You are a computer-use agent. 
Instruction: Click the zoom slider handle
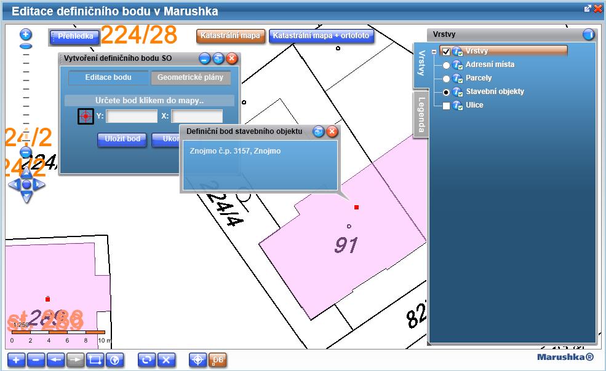[26, 46]
